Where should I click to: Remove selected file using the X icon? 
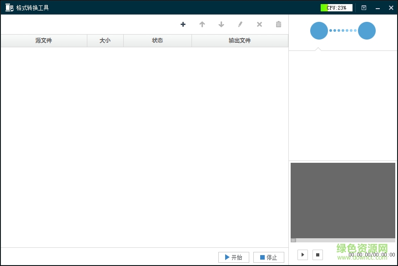pos(259,25)
